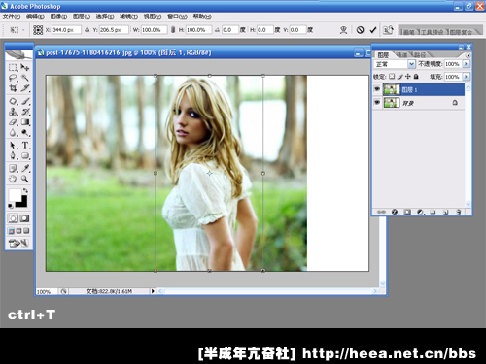Expand the opacity slider arrow
The height and width of the screenshot is (364, 486).
pos(466,64)
